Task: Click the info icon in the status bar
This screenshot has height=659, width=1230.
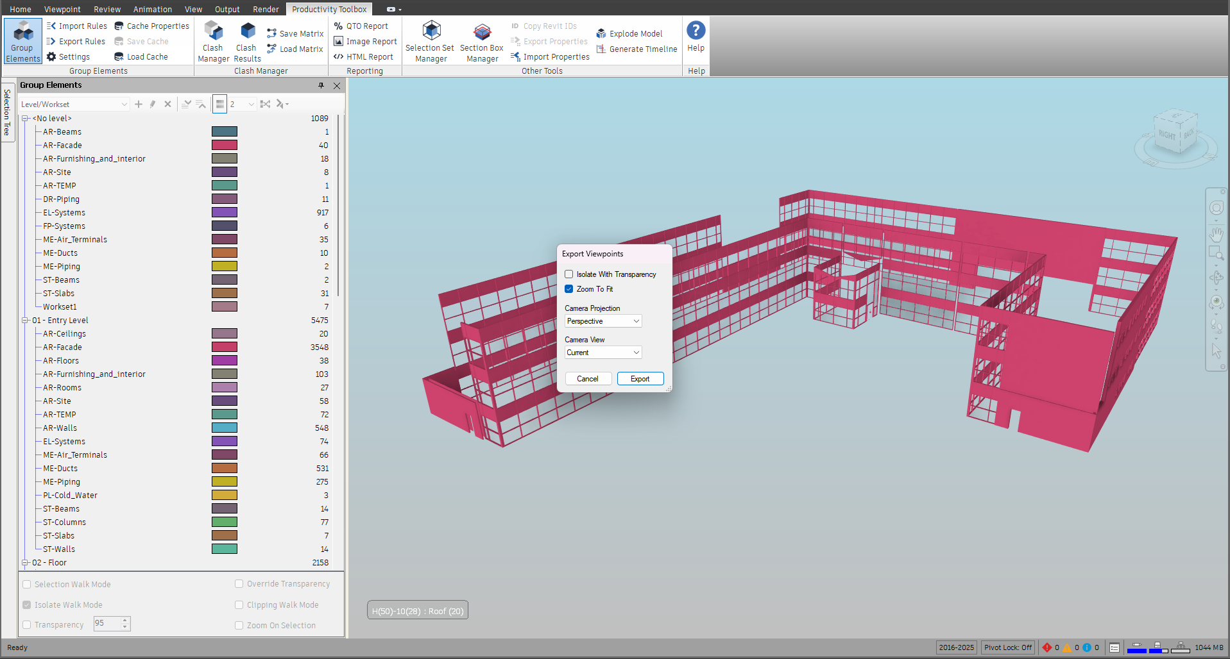Action: tap(1087, 647)
